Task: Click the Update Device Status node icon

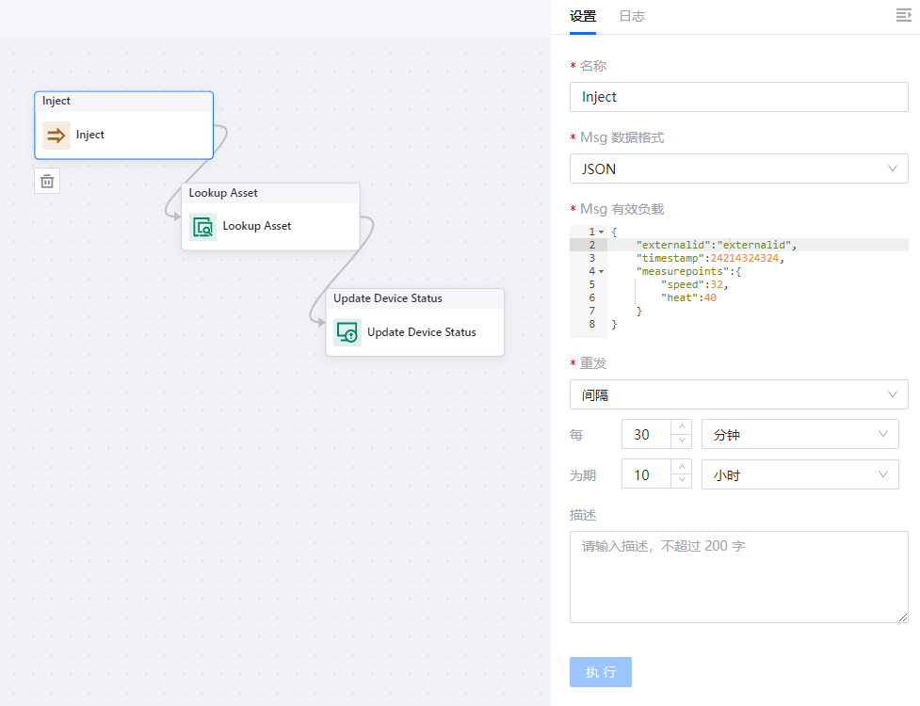Action: 347,332
